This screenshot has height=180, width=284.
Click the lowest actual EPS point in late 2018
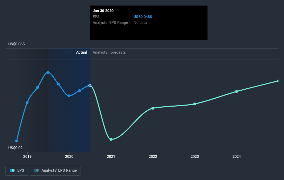pos(17,141)
